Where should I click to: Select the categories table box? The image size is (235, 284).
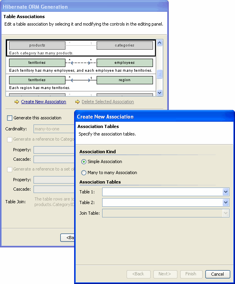pos(125,45)
